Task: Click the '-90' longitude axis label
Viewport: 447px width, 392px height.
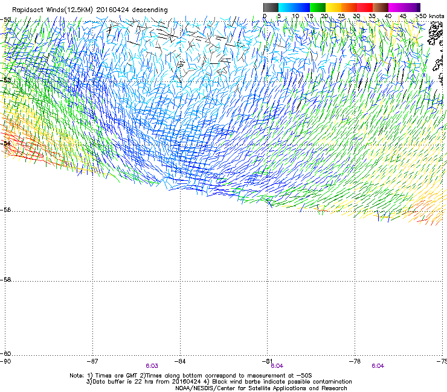Action: coord(5,361)
